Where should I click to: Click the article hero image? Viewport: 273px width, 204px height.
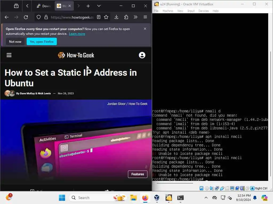pyautogui.click(x=76, y=141)
